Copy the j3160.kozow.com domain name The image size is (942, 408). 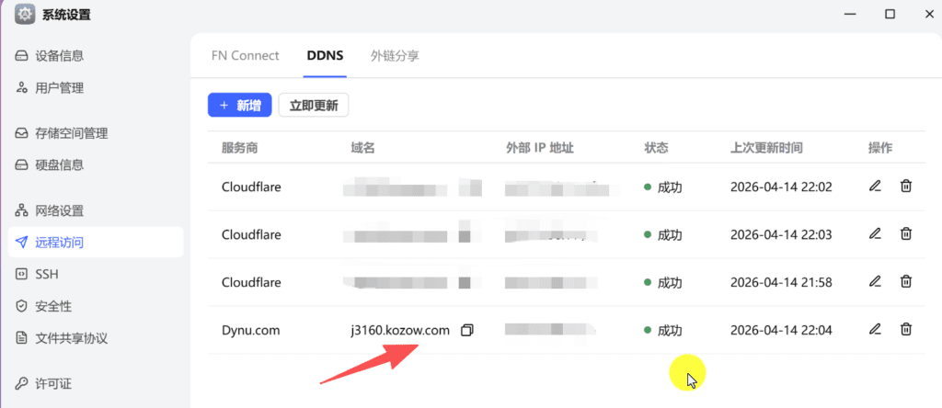coord(466,330)
